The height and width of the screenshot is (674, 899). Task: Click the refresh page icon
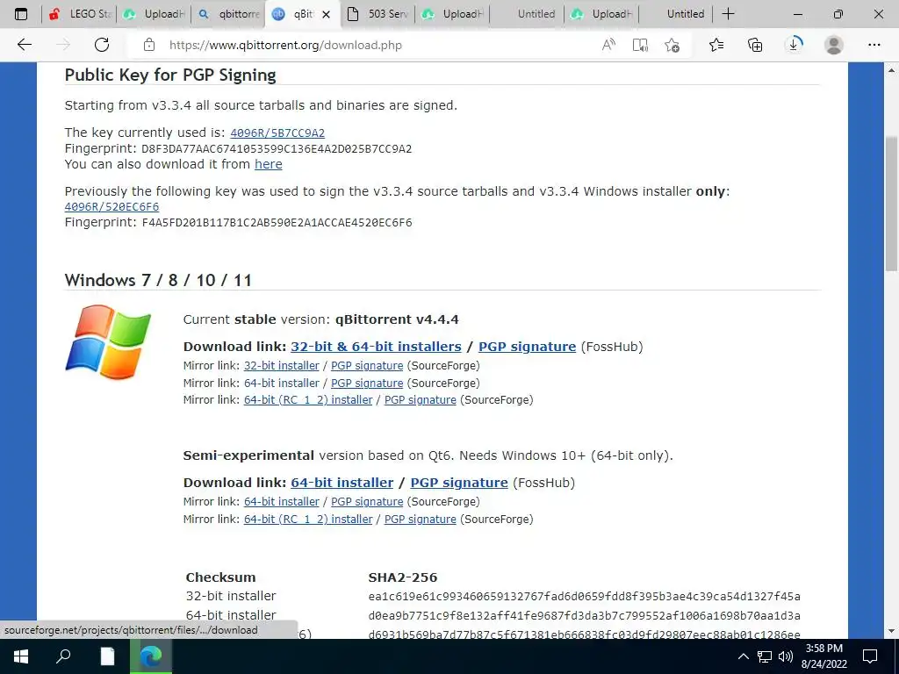coord(102,45)
